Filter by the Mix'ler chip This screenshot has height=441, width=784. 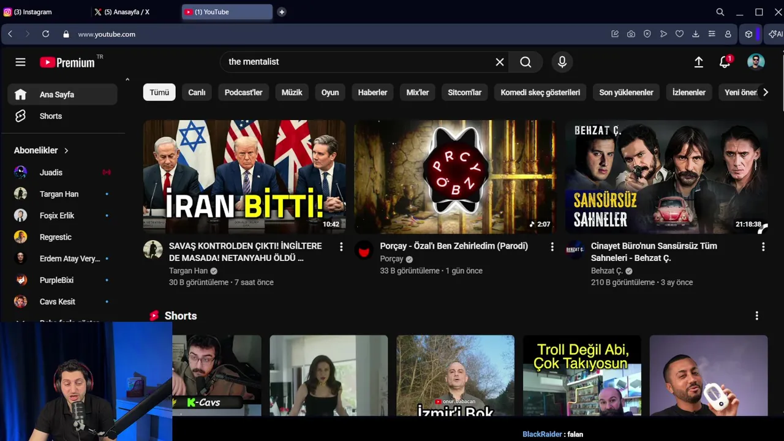(418, 92)
